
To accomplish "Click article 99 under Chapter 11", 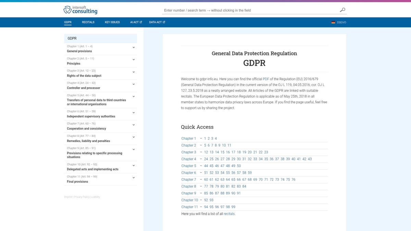I will [233, 207].
